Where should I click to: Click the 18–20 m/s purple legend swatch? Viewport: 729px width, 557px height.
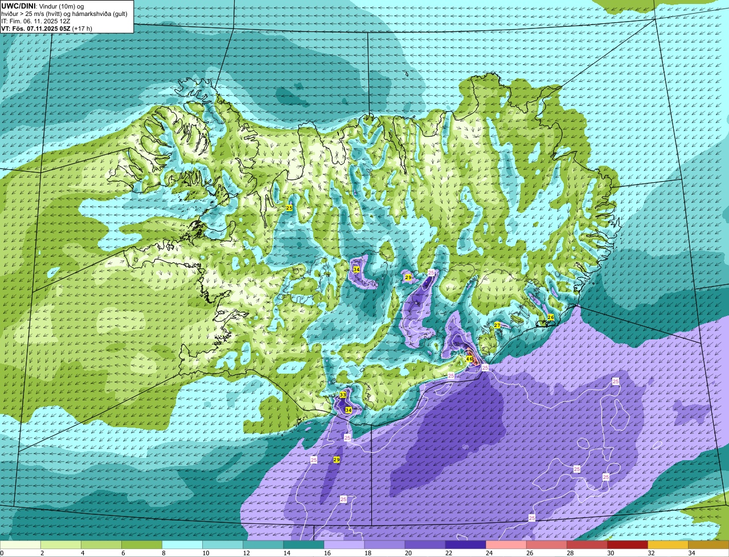(384, 545)
